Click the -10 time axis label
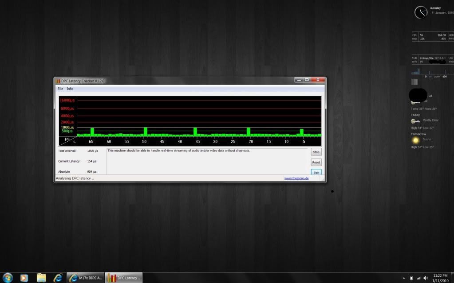Image resolution: width=454 pixels, height=283 pixels. pyautogui.click(x=286, y=142)
